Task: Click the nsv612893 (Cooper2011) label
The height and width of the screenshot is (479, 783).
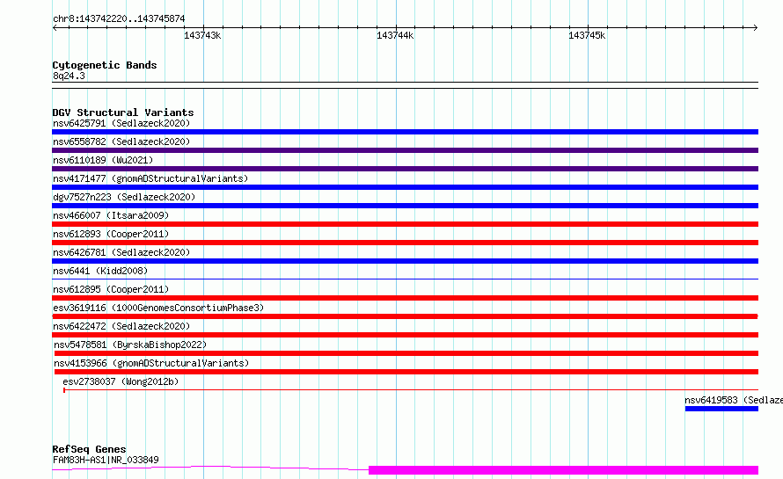Action: (x=111, y=234)
